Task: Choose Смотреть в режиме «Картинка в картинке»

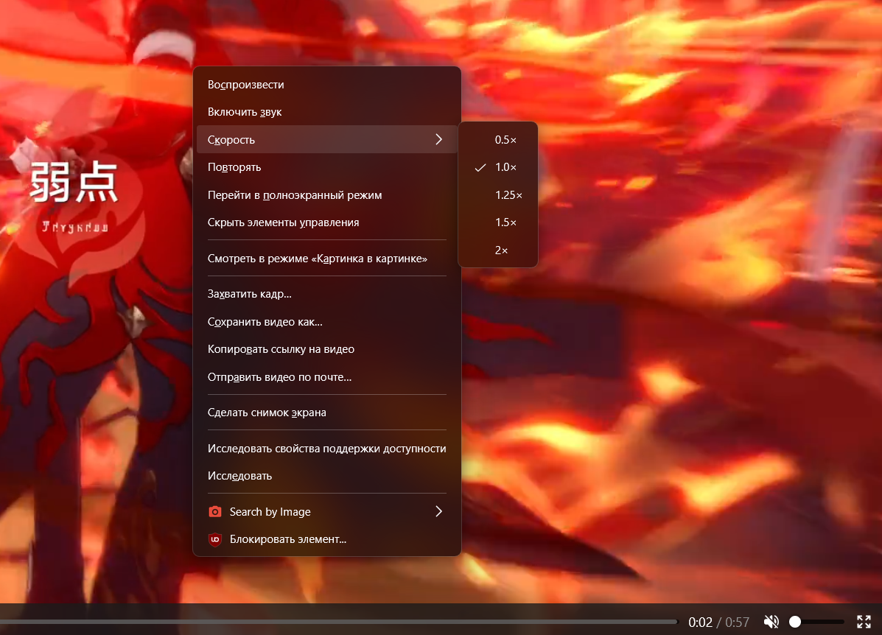Action: (327, 258)
